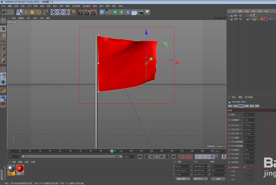276x185 pixels.
Task: Click the record active objects button
Action: (180, 157)
